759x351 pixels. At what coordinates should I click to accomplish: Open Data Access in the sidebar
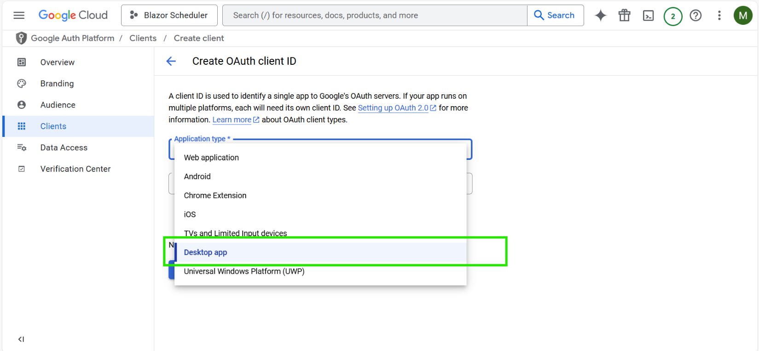(x=78, y=147)
